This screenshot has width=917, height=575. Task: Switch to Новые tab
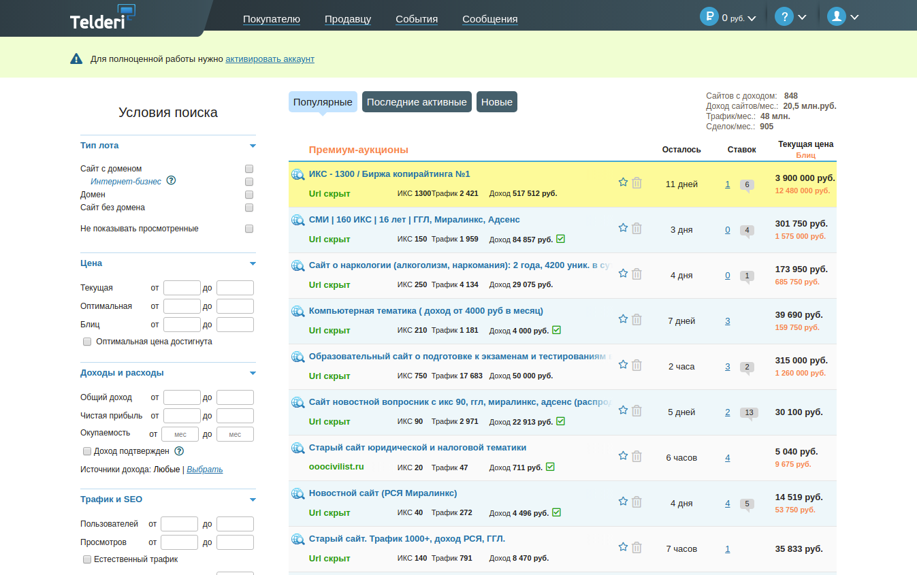(497, 102)
